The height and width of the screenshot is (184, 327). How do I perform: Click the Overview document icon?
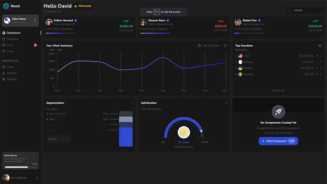coord(4,39)
